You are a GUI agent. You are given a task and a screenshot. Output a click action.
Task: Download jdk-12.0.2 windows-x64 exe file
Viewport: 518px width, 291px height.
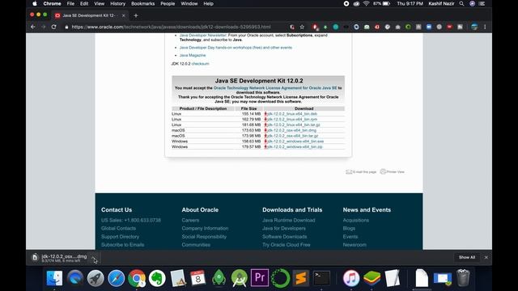tap(295, 141)
